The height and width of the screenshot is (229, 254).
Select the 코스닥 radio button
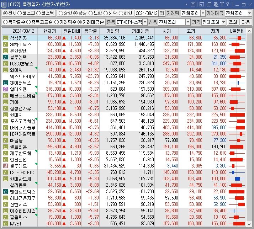(x=38, y=13)
